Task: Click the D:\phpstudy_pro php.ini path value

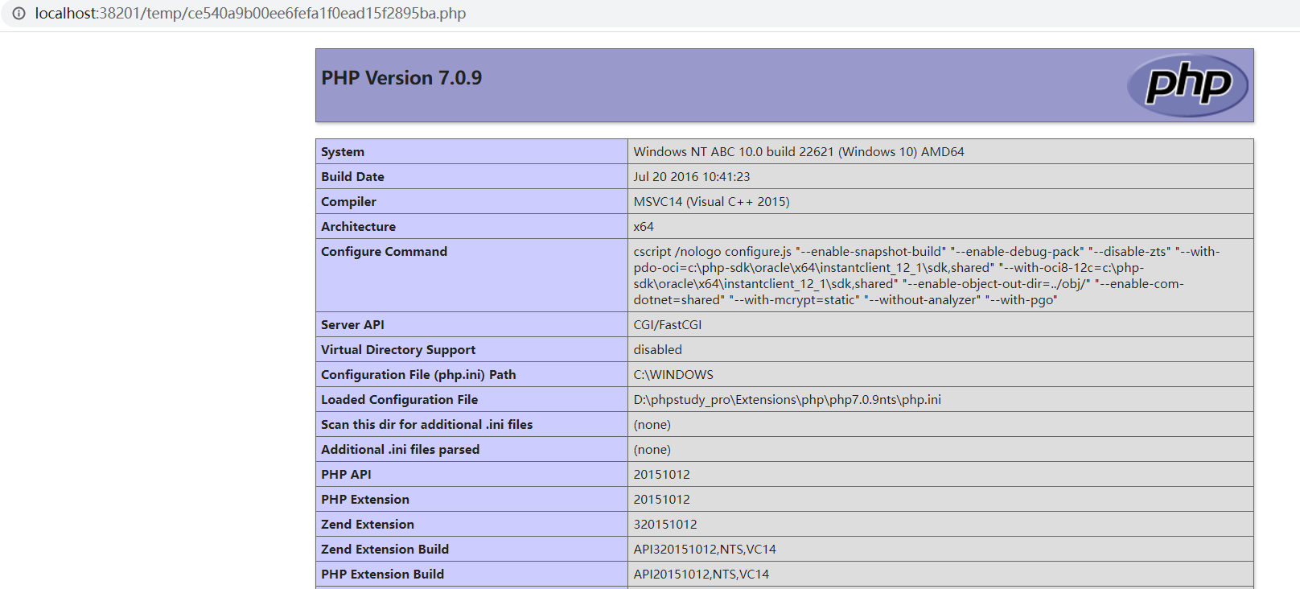Action: [x=788, y=400]
